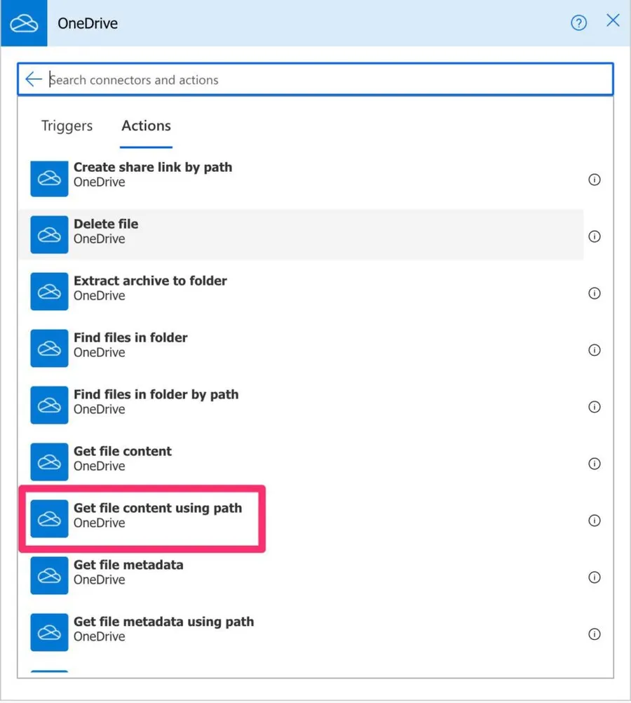Viewport: 631px width, 703px height.
Task: Close the OneDrive panel
Action: [x=613, y=21]
